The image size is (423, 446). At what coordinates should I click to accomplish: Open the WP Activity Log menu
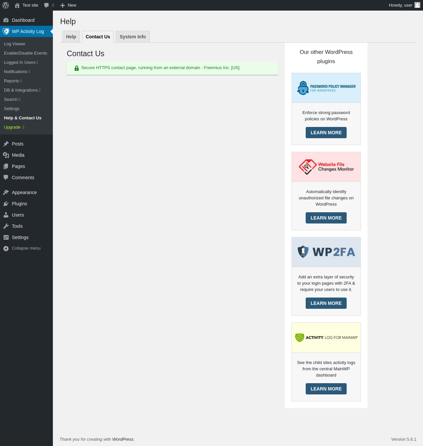[x=26, y=31]
